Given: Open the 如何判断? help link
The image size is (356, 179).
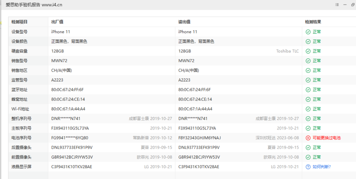Looking at the screenshot, I should (322, 167).
